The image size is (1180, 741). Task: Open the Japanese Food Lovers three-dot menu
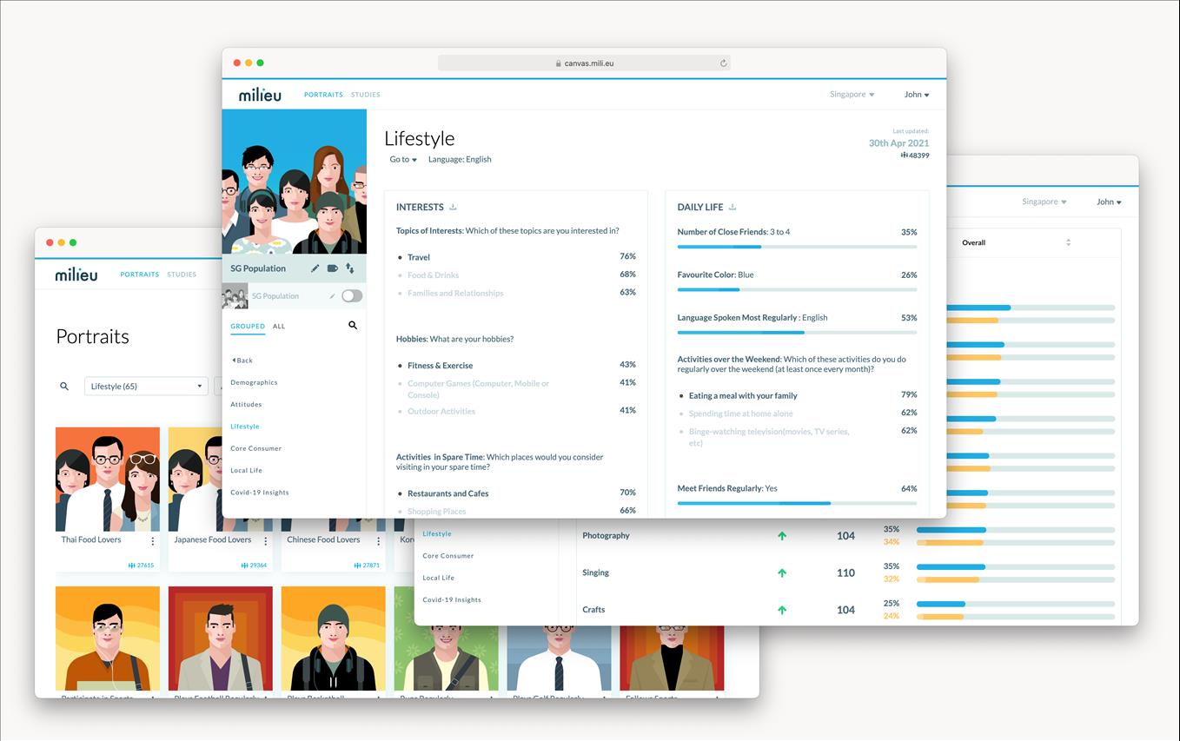(266, 541)
